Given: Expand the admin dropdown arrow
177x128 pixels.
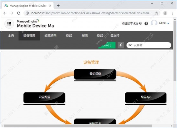Looking at the screenshot, I should coord(168,24).
